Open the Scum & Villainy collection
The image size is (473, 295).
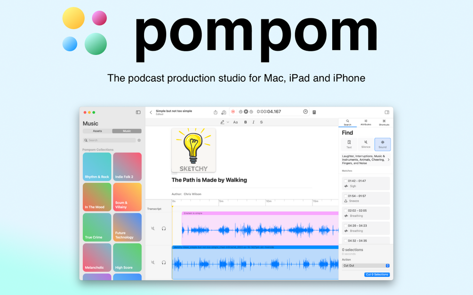pyautogui.click(x=127, y=197)
